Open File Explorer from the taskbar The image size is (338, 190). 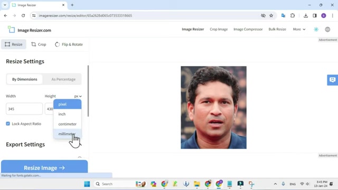pyautogui.click(x=196, y=184)
